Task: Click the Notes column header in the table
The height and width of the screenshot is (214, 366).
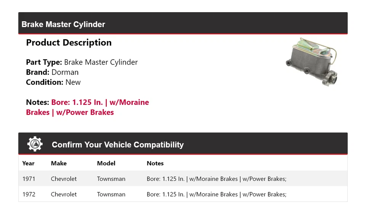Action: coord(155,163)
